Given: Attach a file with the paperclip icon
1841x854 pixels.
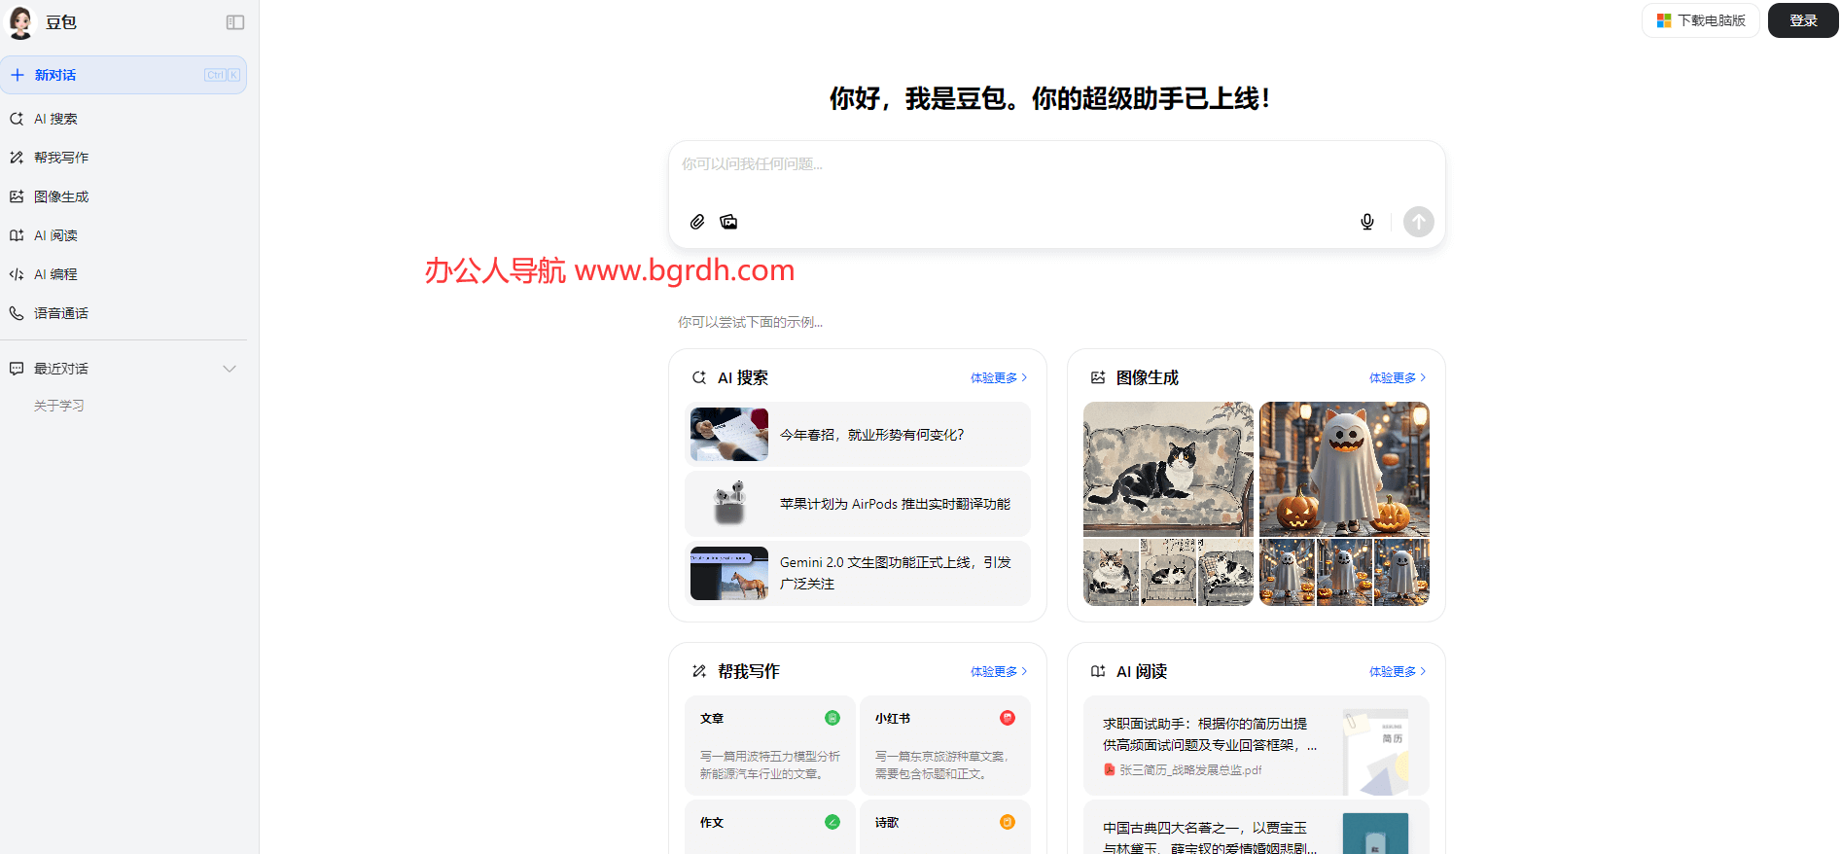Looking at the screenshot, I should [697, 222].
